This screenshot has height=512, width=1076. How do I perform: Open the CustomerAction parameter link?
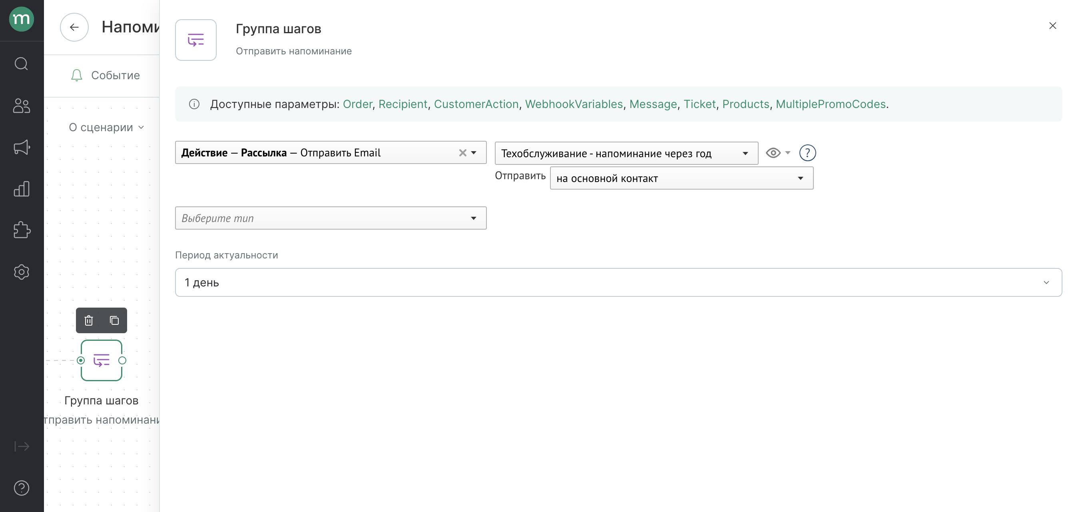pyautogui.click(x=476, y=104)
